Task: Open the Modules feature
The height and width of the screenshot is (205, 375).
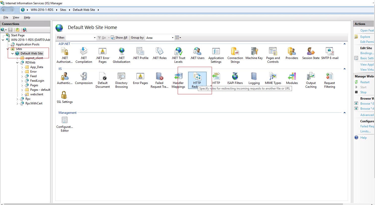Action: coord(292,78)
